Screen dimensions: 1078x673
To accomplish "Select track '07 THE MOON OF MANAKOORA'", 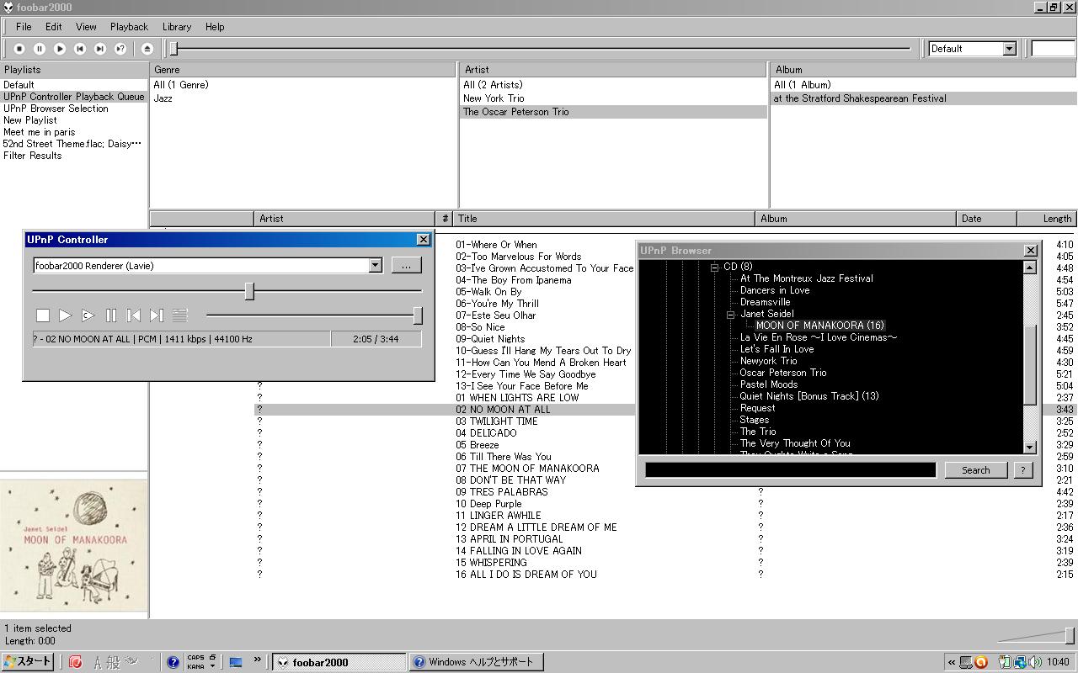I will click(x=527, y=469).
